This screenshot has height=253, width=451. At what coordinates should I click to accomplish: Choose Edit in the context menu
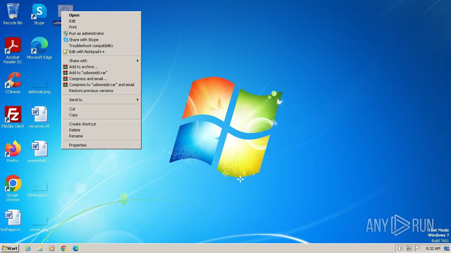pyautogui.click(x=101, y=21)
